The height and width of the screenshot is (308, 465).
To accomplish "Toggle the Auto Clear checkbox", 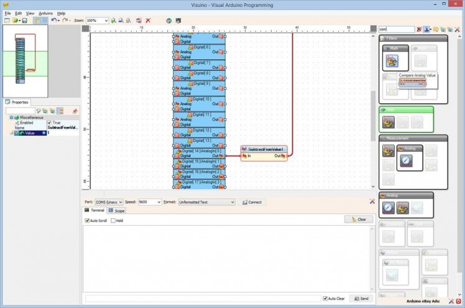I will pyautogui.click(x=325, y=299).
